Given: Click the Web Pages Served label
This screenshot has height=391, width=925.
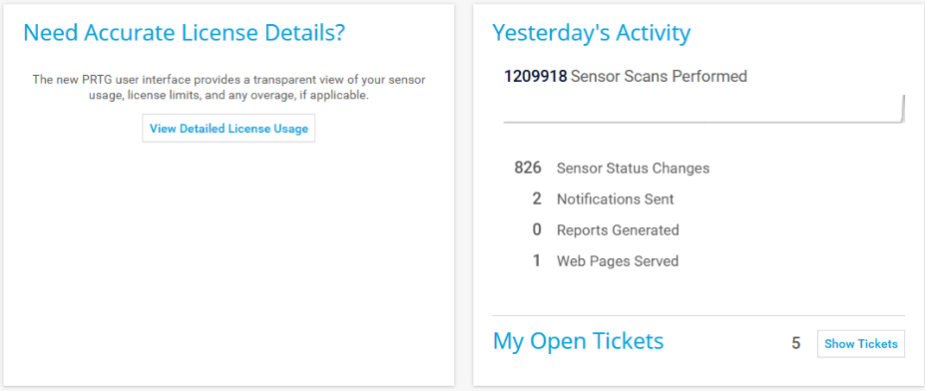Looking at the screenshot, I should [x=618, y=260].
